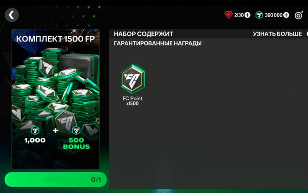Tap the red gem currency icon
Image resolution: width=308 pixels, height=193 pixels.
tap(228, 15)
